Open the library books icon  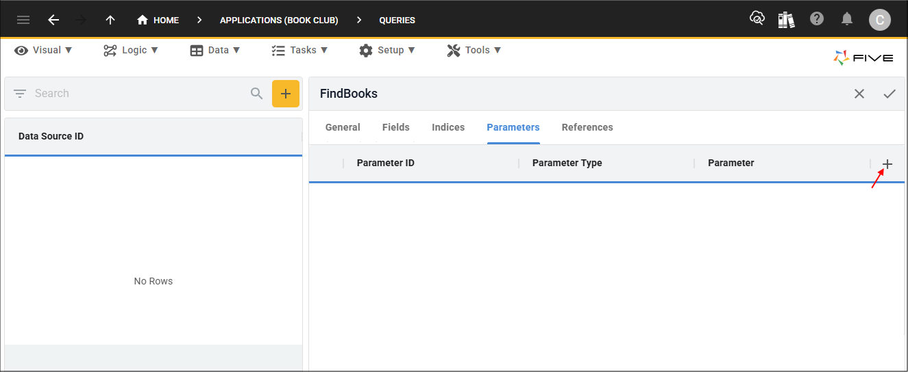(x=786, y=19)
